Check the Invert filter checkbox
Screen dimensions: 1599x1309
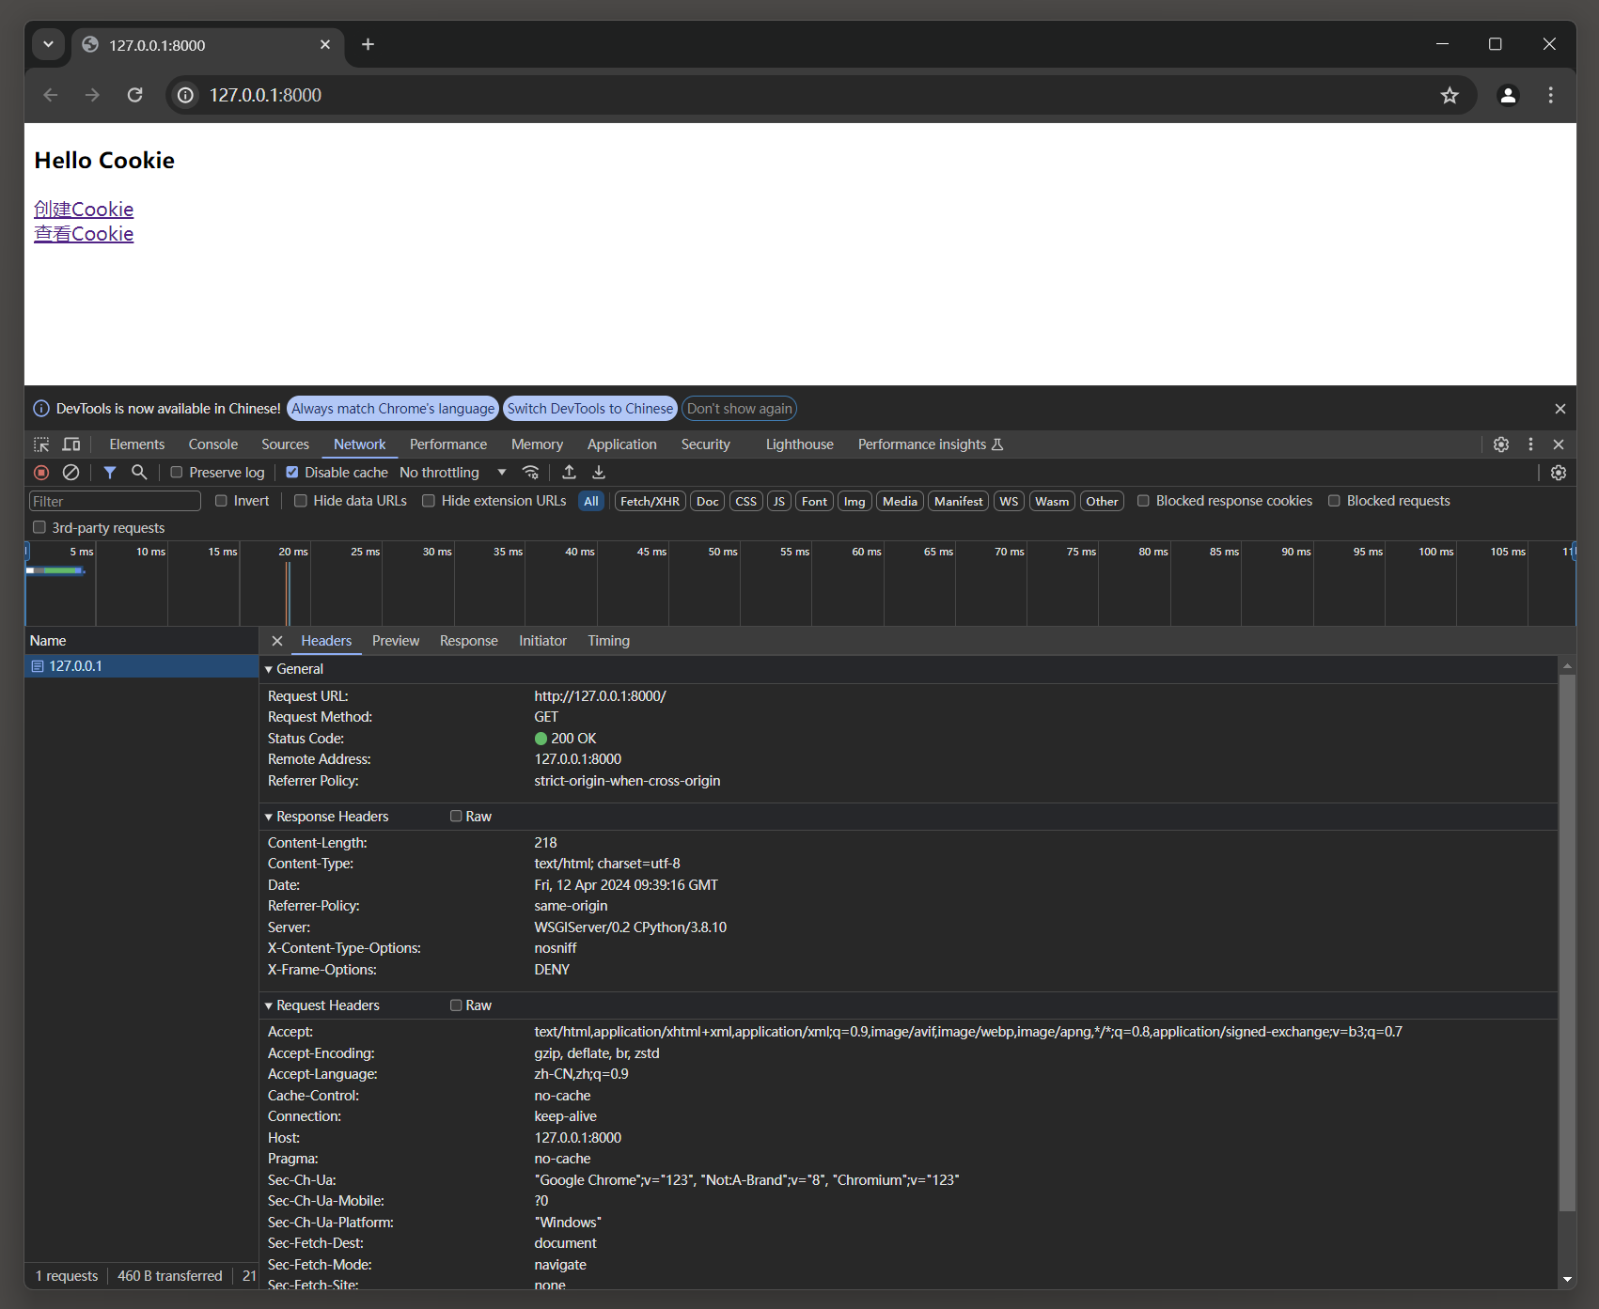point(221,501)
